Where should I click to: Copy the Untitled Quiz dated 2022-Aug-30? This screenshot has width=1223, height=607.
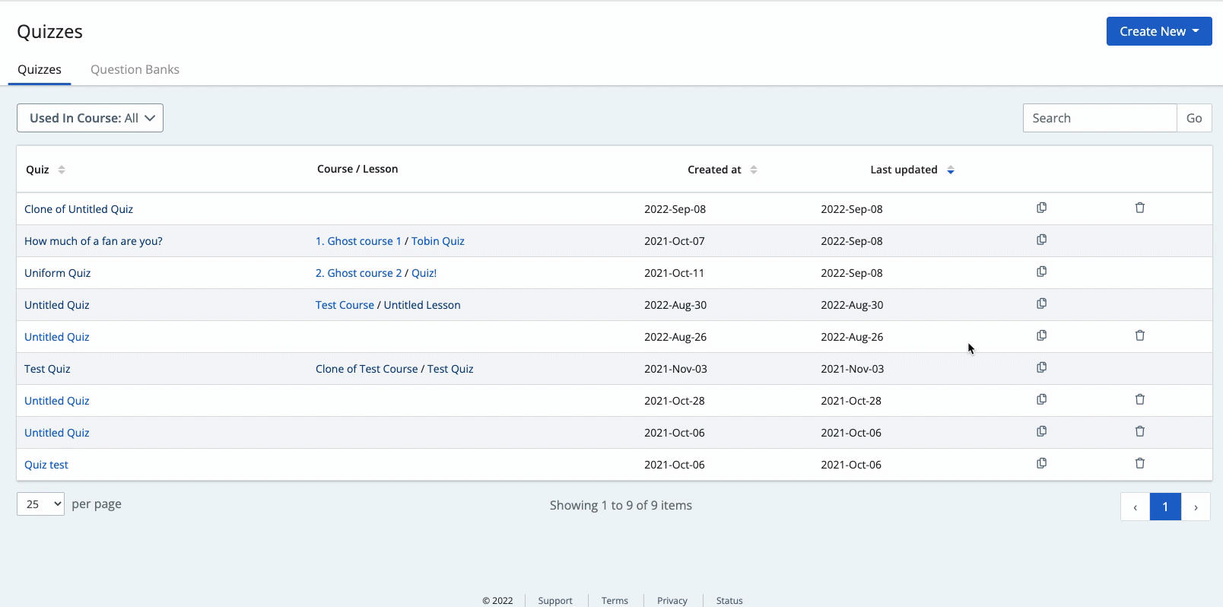(x=1041, y=303)
